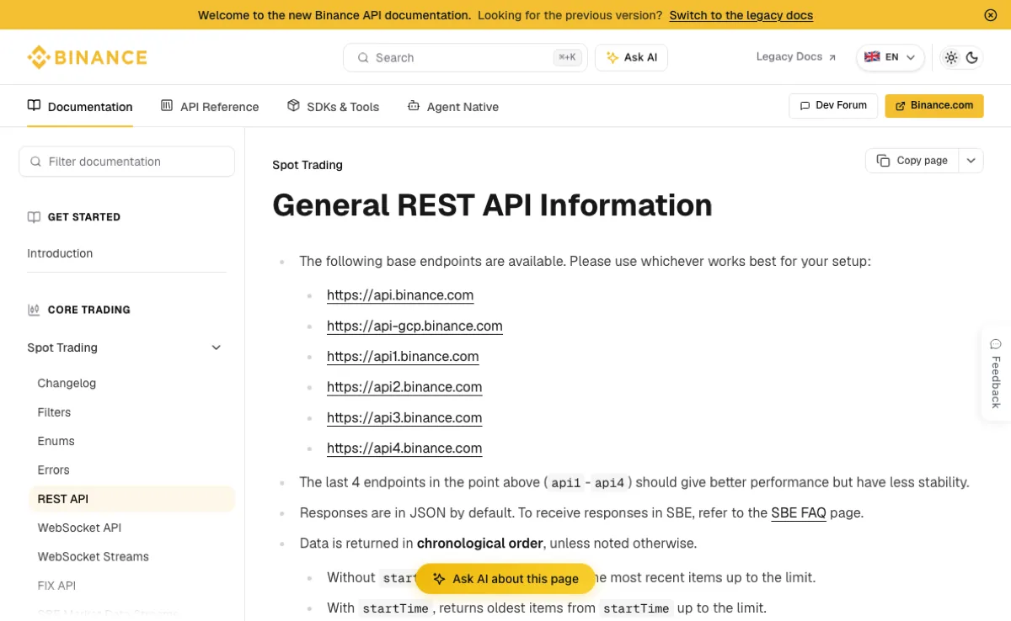Viewport: 1011px width, 621px height.
Task: Expand the Copy page options arrow
Action: click(971, 161)
